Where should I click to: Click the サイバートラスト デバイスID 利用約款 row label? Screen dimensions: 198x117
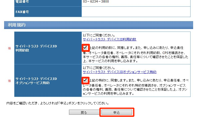36,48
